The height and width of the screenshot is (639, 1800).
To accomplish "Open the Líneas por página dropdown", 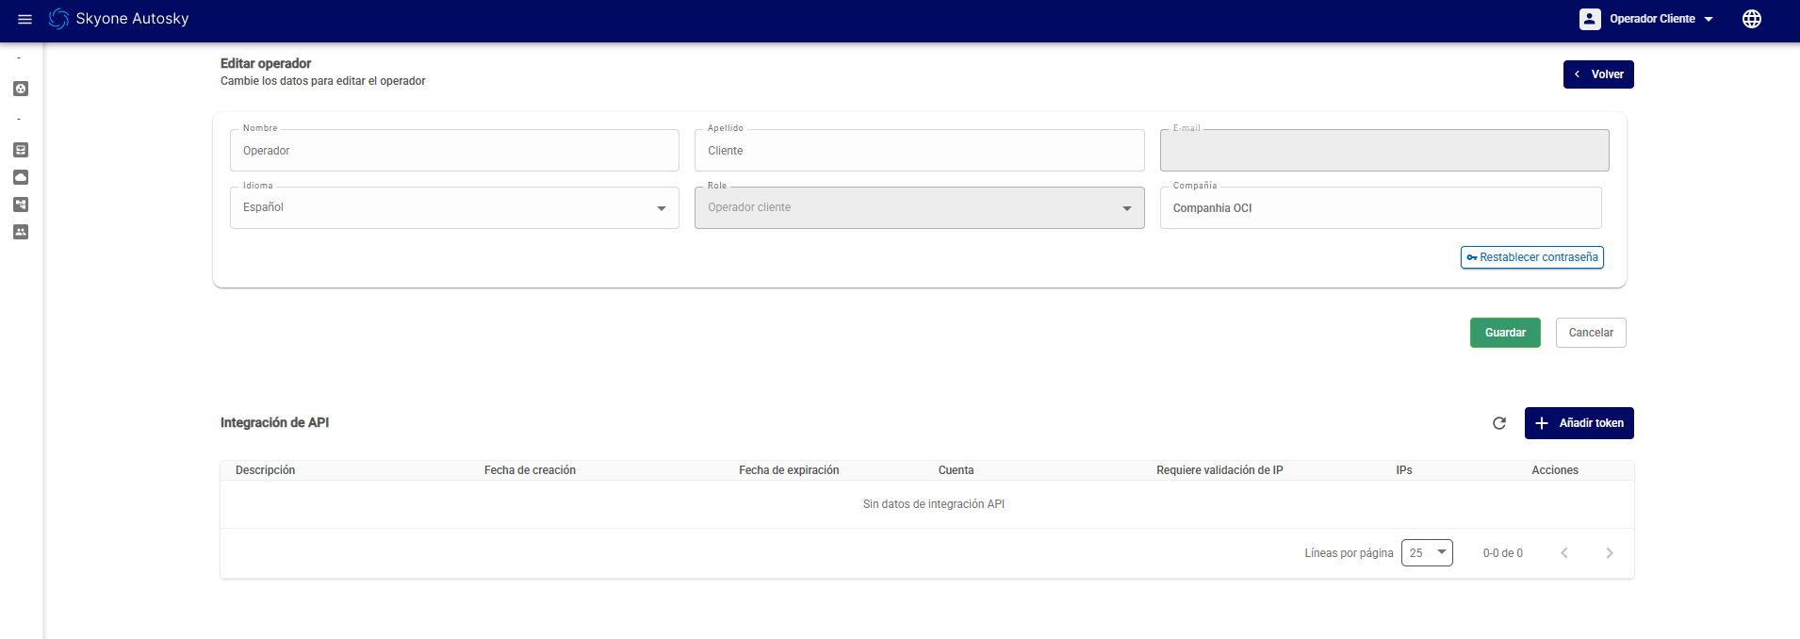I will pyautogui.click(x=1426, y=553).
